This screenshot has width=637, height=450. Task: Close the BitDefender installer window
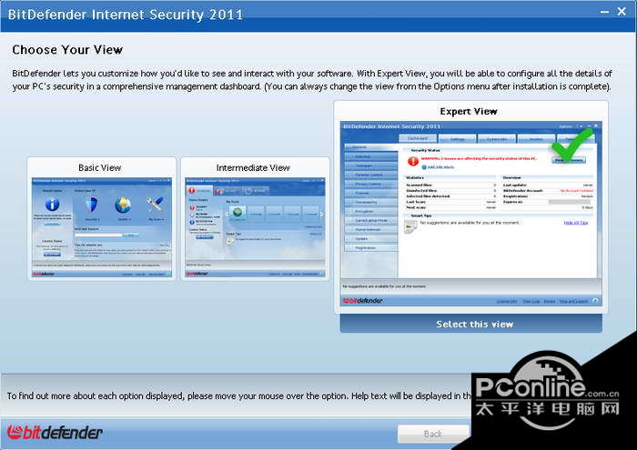622,11
